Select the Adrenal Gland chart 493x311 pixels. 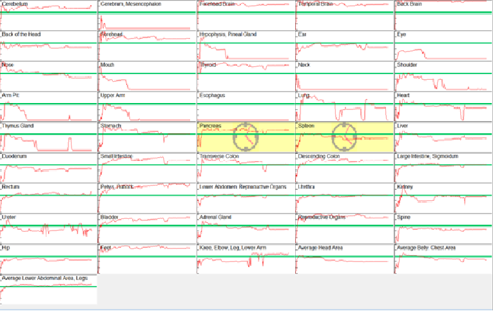(x=246, y=228)
